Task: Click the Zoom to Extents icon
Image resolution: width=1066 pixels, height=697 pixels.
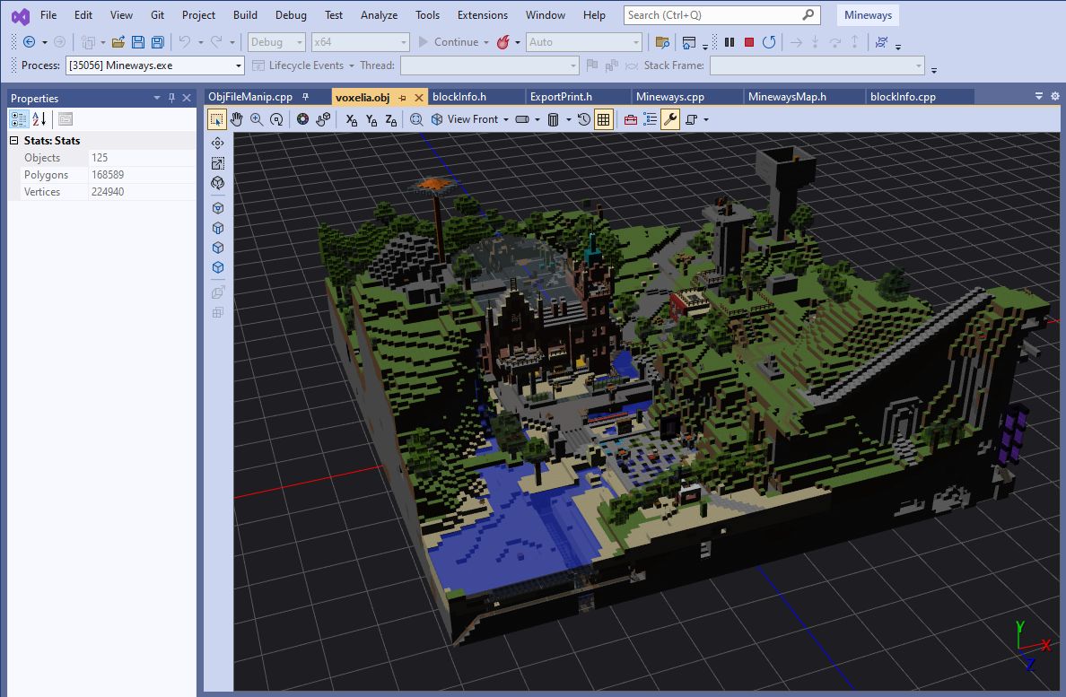Action: click(x=416, y=119)
